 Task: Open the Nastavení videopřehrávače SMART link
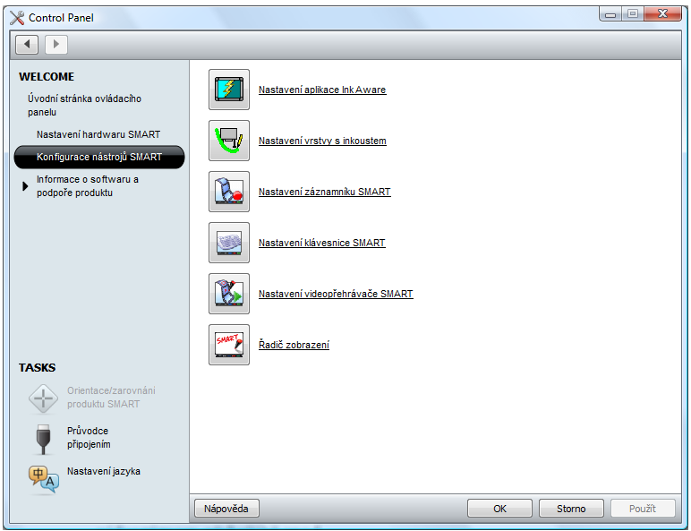pyautogui.click(x=336, y=294)
